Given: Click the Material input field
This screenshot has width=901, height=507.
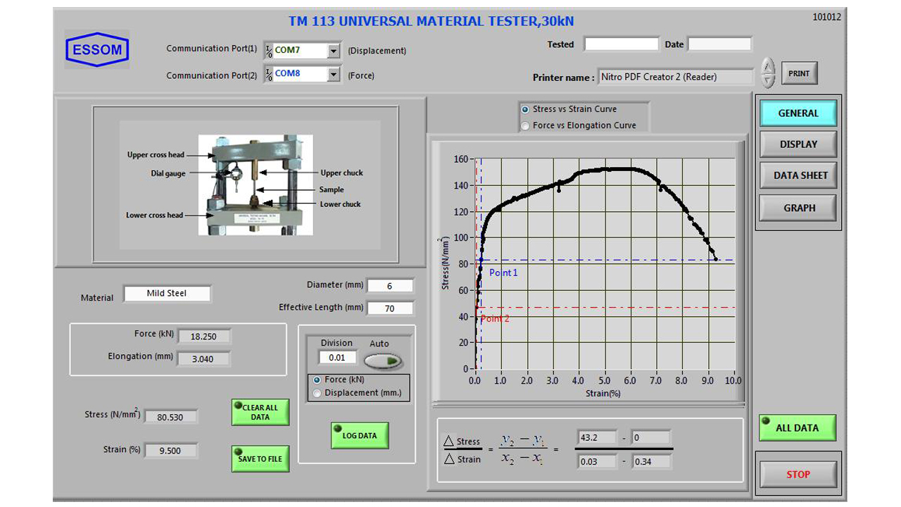Looking at the screenshot, I should (x=167, y=294).
